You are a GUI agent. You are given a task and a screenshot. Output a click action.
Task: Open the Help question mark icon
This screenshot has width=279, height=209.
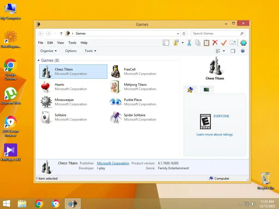pyautogui.click(x=243, y=51)
